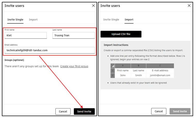196x118 pixels.
Task: Click row 1 header in example table
Action: 113,71
